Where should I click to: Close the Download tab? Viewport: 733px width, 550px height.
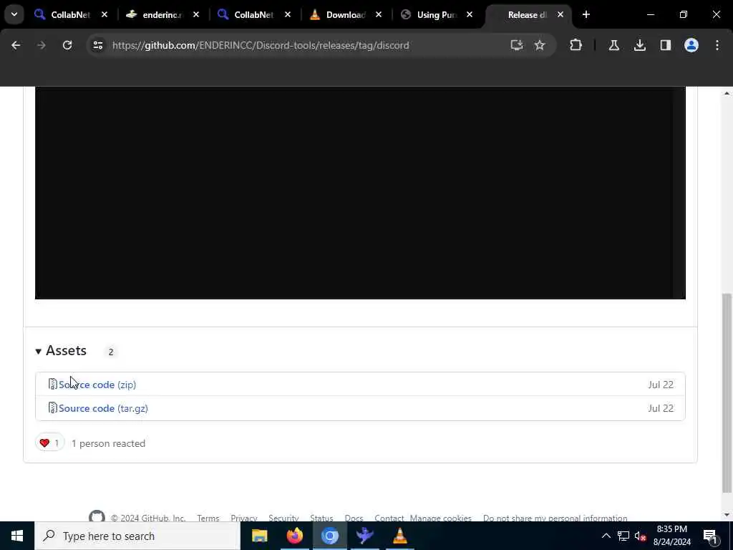(x=379, y=15)
